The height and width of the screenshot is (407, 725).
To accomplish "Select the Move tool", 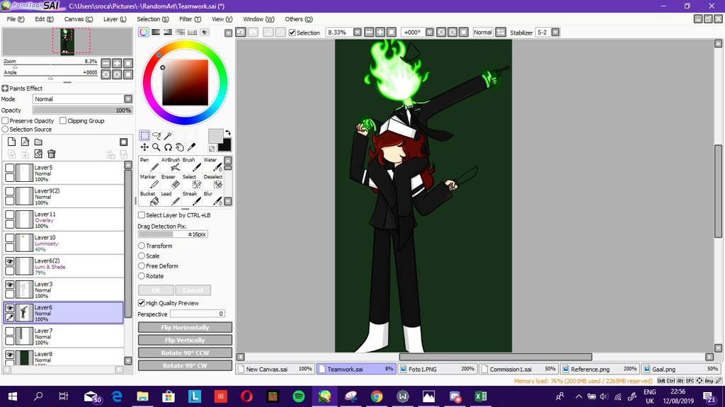I will pos(144,147).
